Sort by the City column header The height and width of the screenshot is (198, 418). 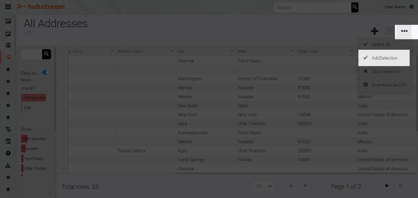tap(181, 51)
